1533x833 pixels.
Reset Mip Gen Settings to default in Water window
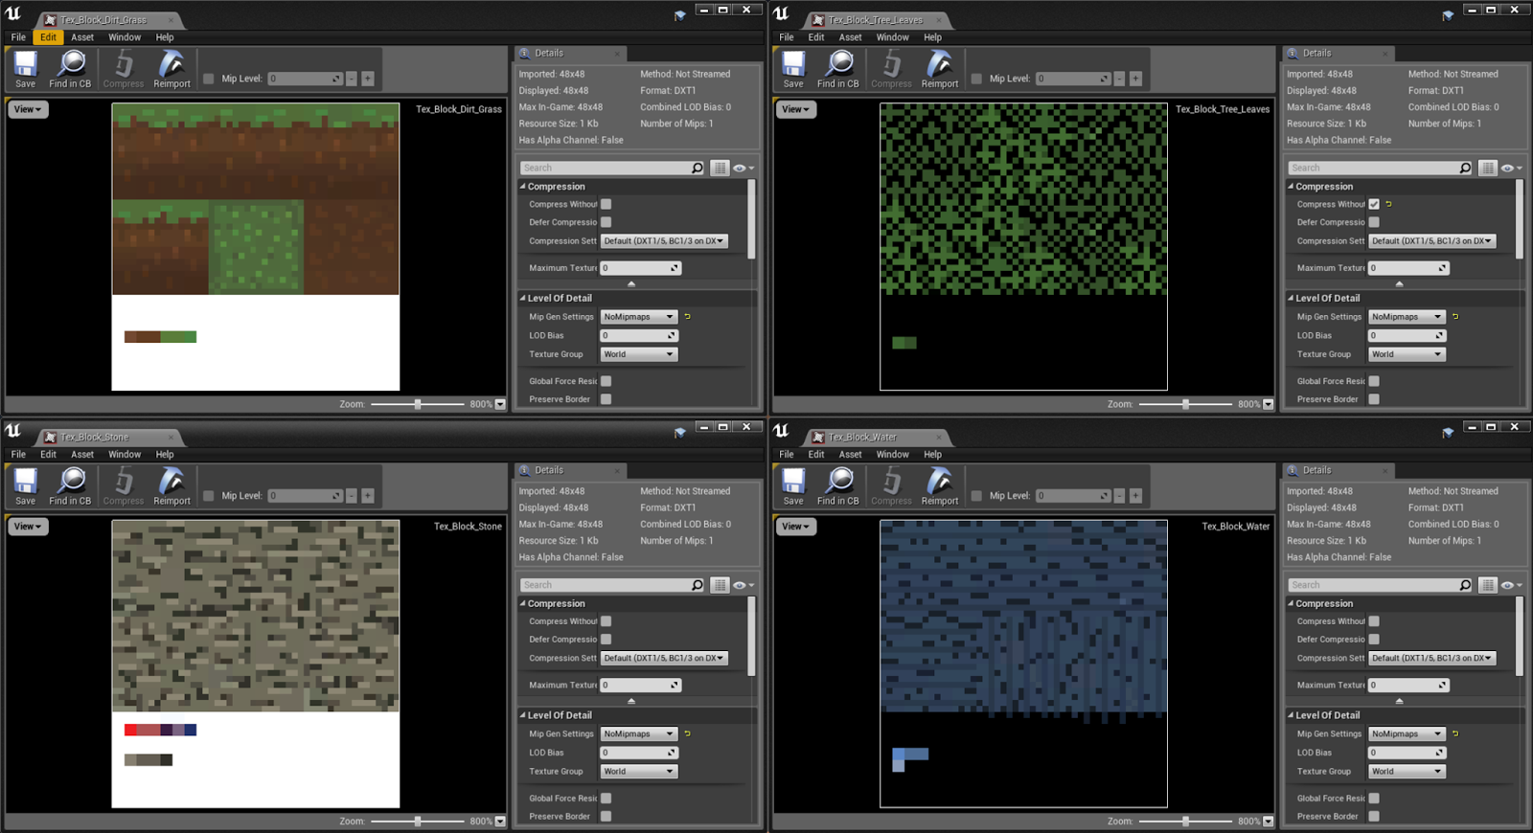click(1455, 734)
